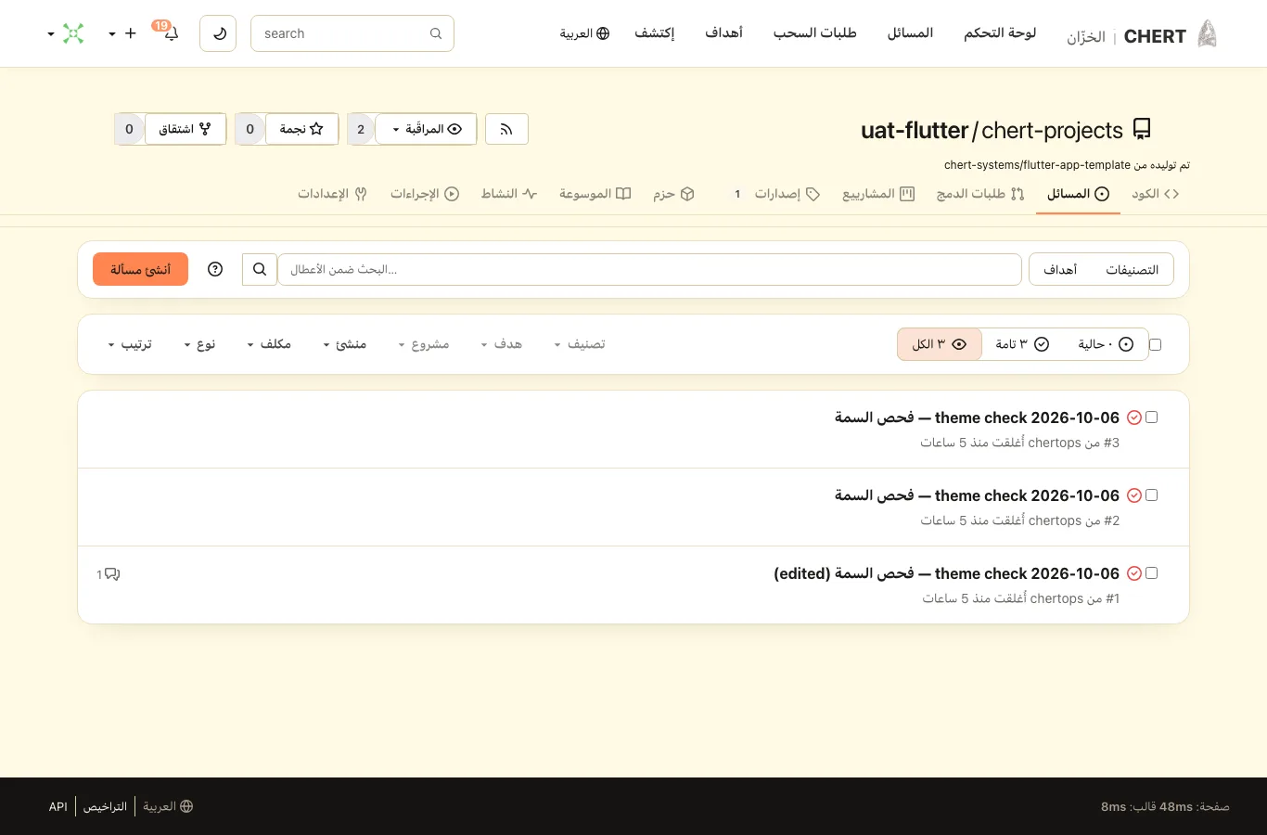Image resolution: width=1267 pixels, height=835 pixels.
Task: Open the search syntax help icon
Action: tap(215, 269)
